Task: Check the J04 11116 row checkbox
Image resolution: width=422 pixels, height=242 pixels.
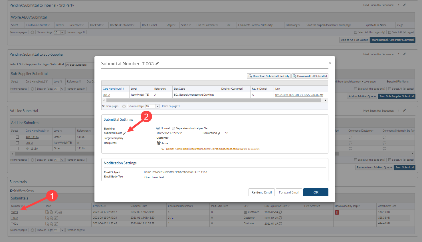Action: [17, 149]
